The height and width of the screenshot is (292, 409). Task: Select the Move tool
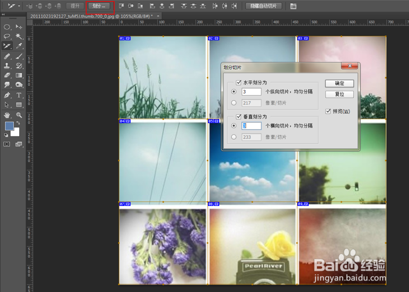[19, 27]
